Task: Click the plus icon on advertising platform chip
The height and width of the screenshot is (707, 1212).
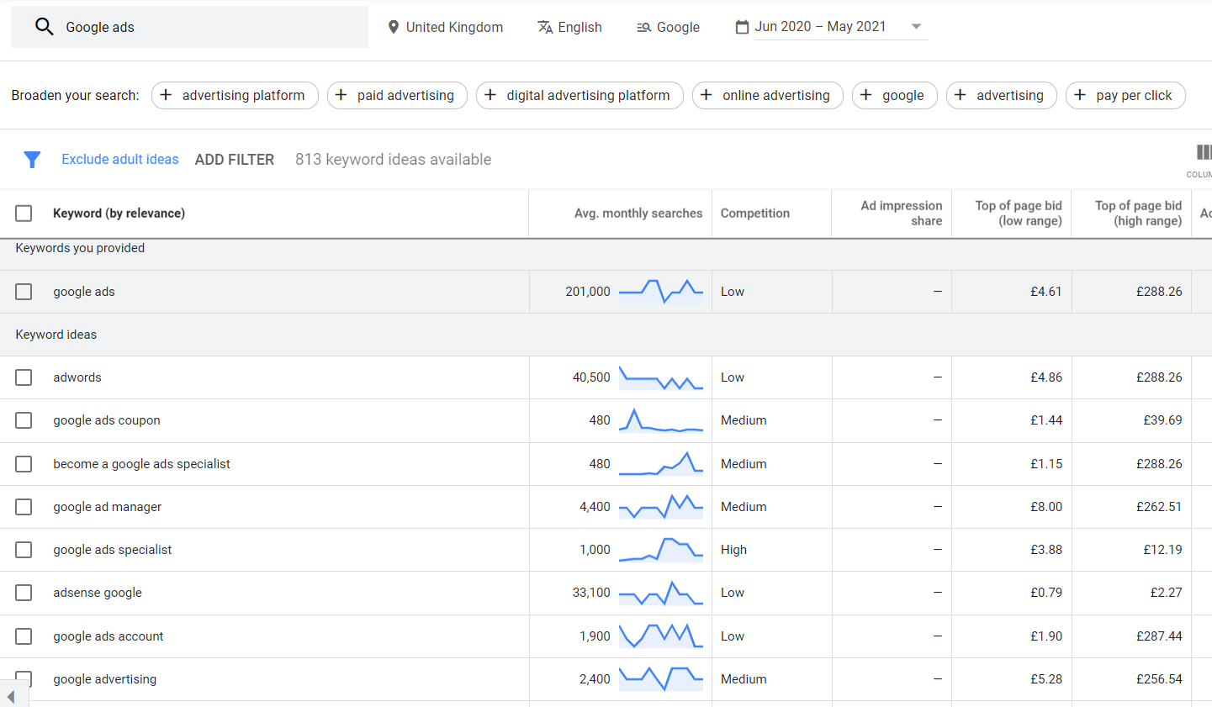Action: (x=166, y=95)
